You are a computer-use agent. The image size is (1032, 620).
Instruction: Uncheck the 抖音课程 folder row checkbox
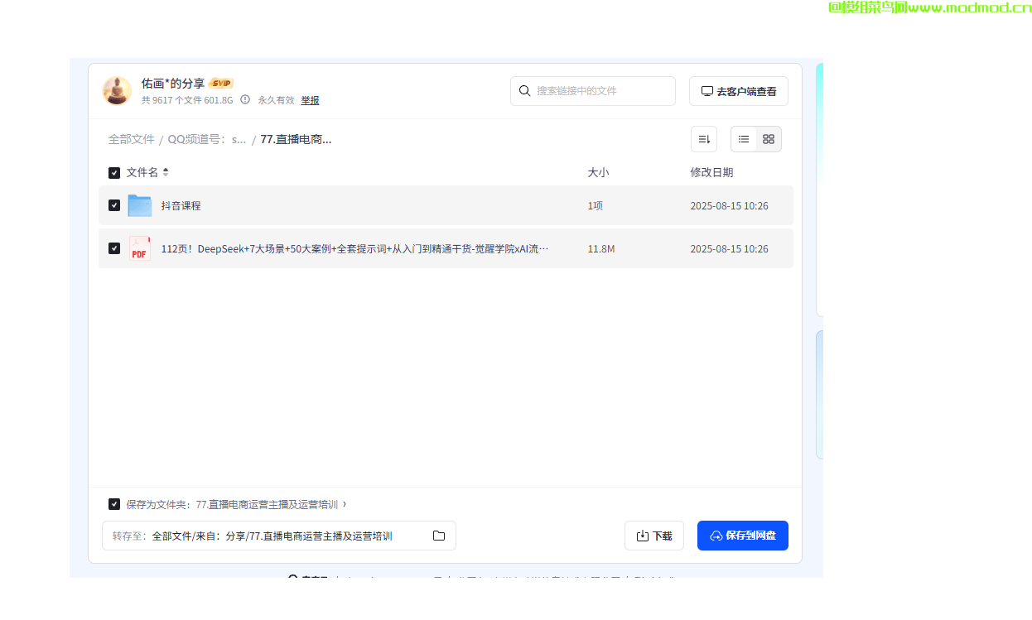click(114, 205)
